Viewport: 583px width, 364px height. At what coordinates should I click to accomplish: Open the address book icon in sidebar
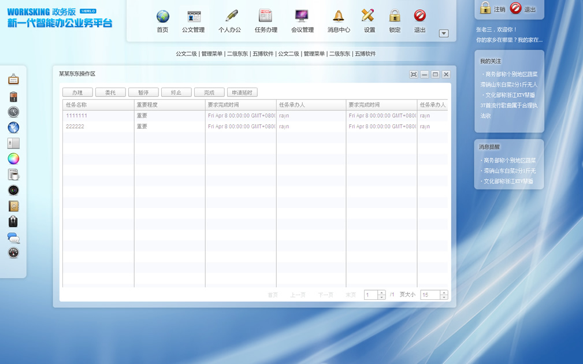13,206
